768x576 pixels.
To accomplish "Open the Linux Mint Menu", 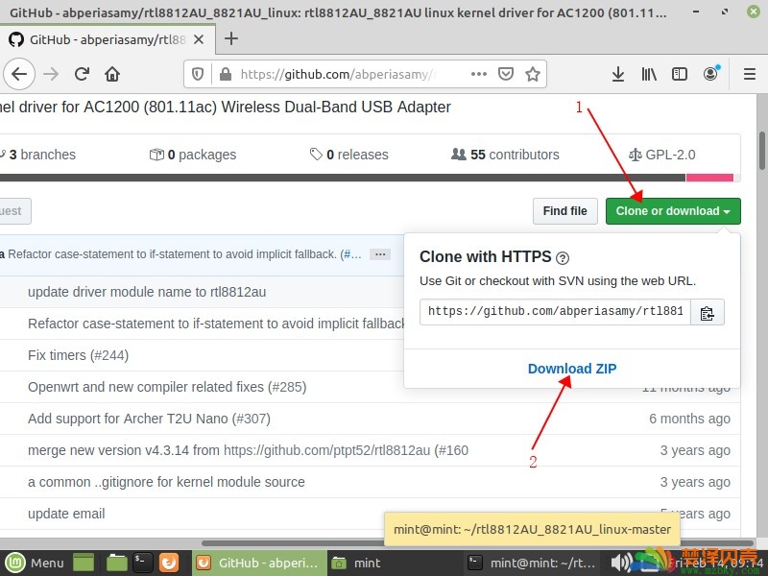I will tap(35, 563).
